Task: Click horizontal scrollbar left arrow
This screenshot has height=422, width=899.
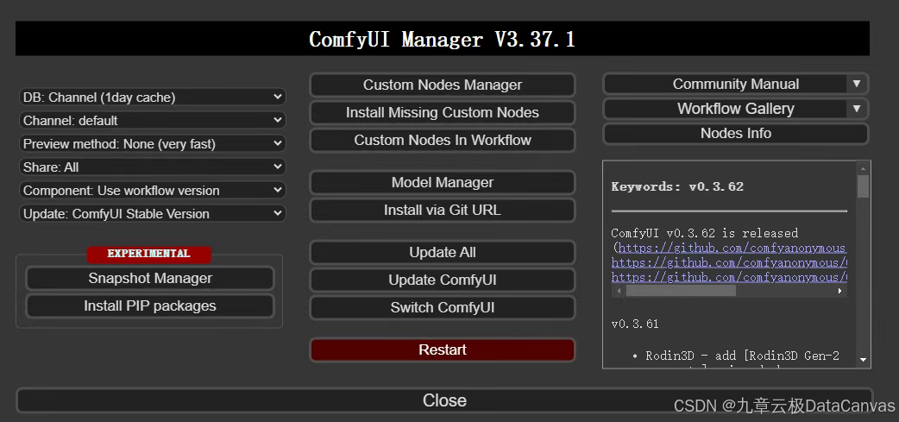Action: [x=617, y=291]
